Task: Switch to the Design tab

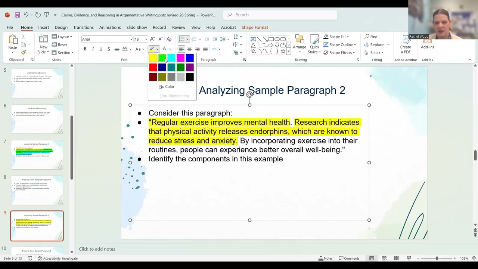Action: pos(61,27)
